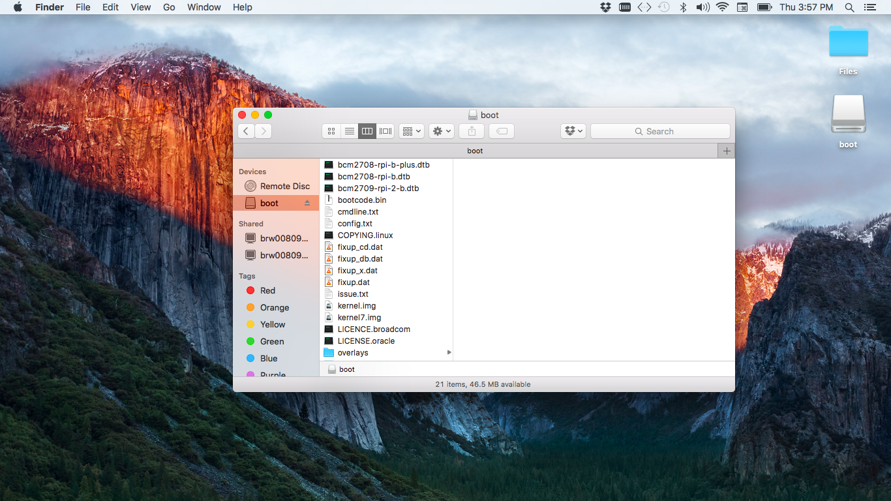This screenshot has width=891, height=501.
Task: Select Remote Disc in sidebar
Action: click(276, 186)
